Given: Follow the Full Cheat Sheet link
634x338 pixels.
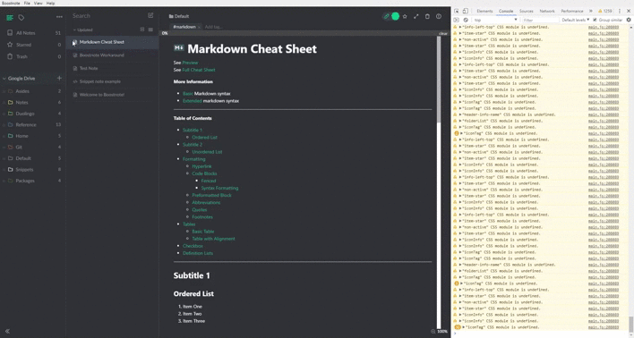Looking at the screenshot, I should [199, 70].
